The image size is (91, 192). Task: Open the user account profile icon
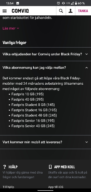coord(71,11)
